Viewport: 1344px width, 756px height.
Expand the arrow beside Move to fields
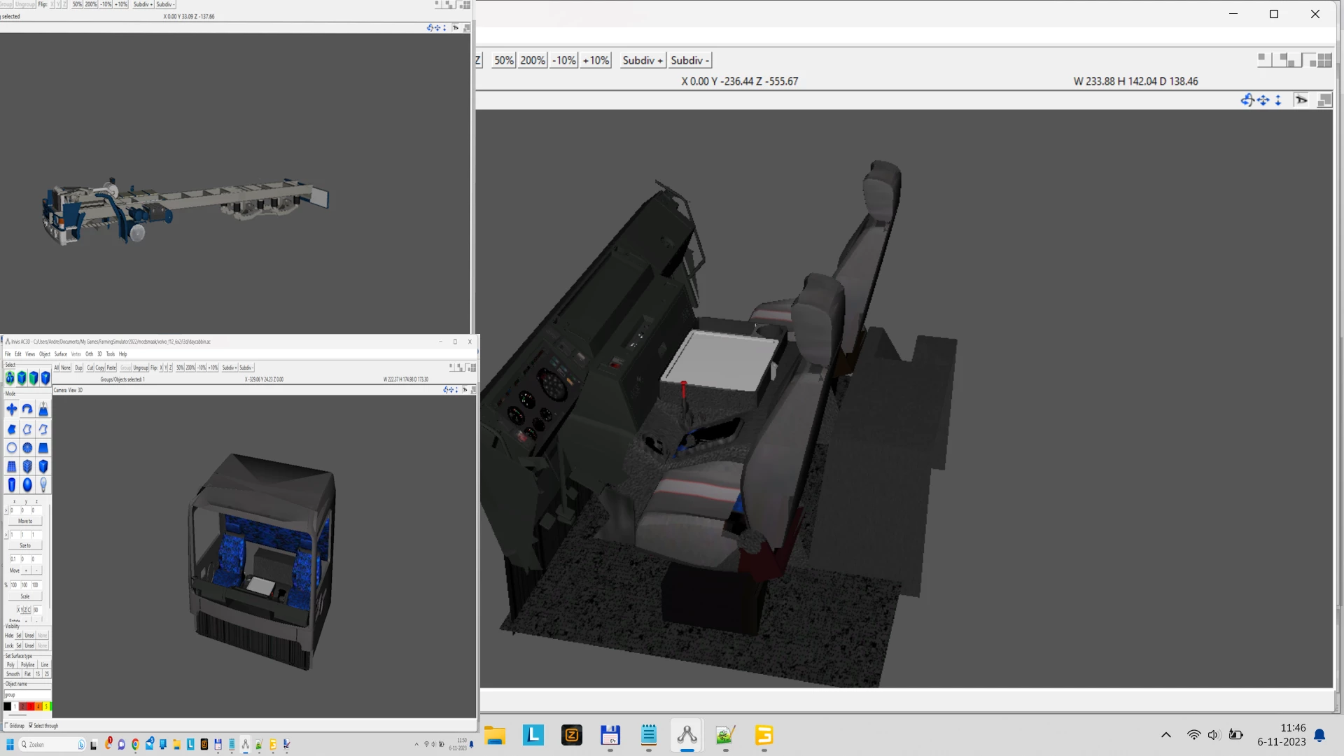(6, 511)
